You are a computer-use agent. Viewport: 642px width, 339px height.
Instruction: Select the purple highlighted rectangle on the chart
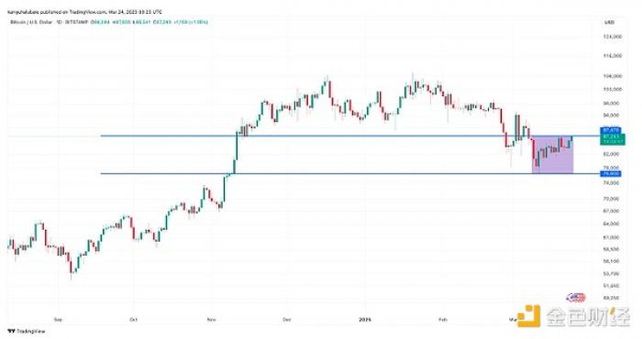click(552, 155)
